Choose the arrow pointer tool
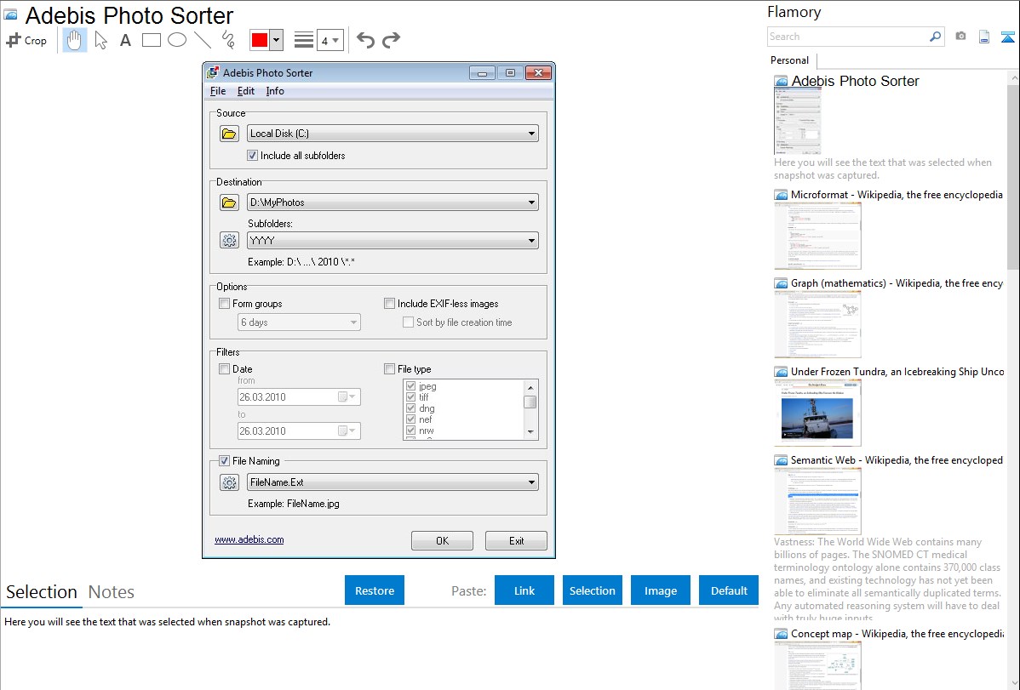The image size is (1020, 690). [100, 40]
